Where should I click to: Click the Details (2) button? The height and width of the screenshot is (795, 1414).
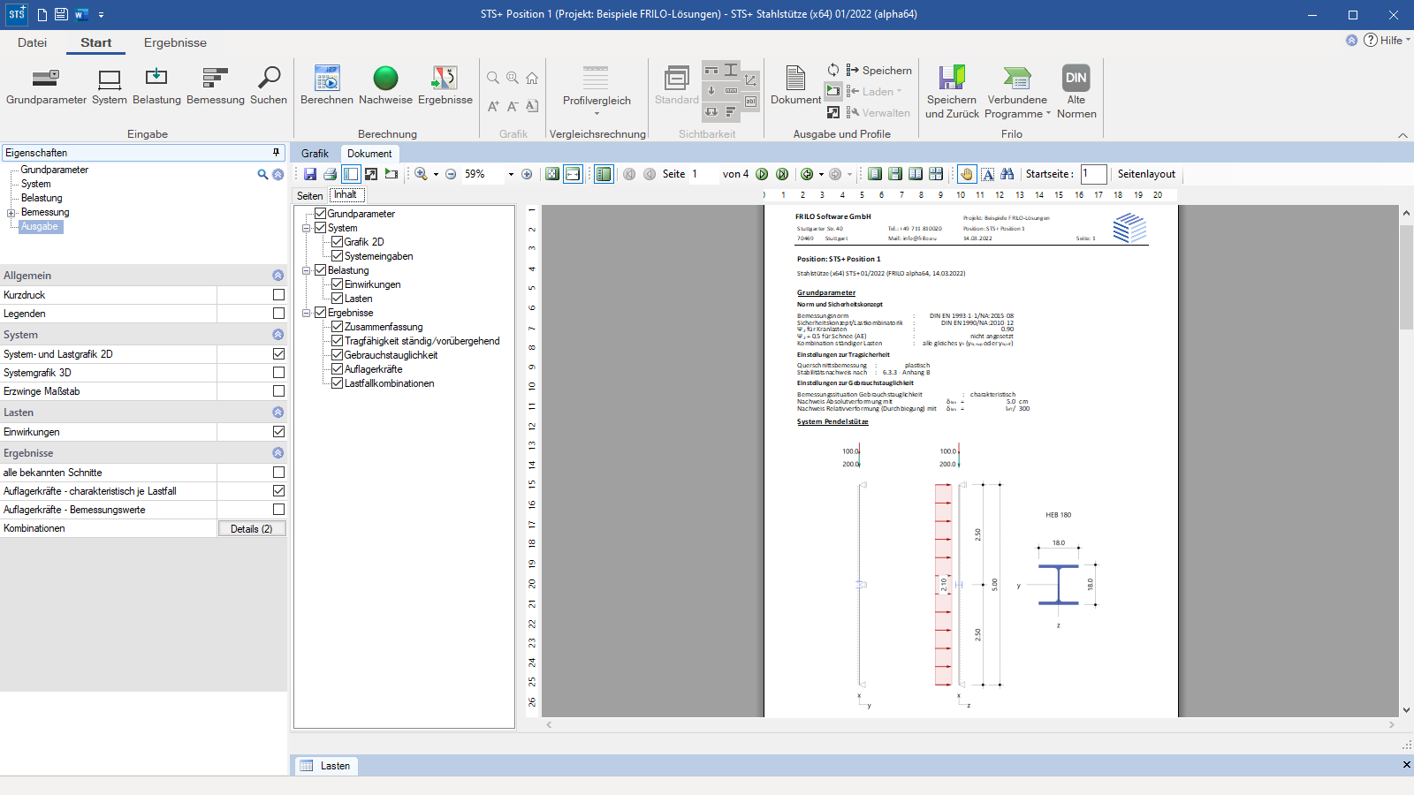tap(251, 529)
